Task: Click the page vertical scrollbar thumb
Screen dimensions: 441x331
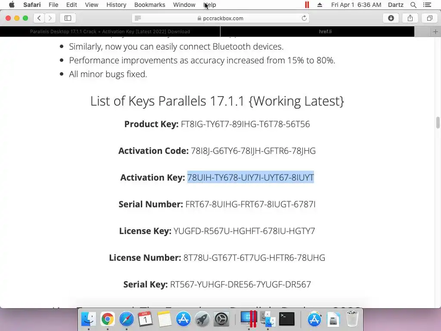Action: pos(438,122)
